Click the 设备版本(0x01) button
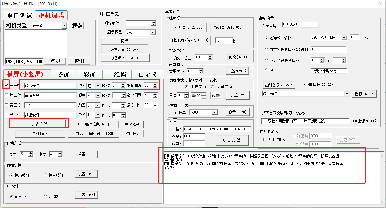The height and width of the screenshot is (208, 386). [125, 58]
